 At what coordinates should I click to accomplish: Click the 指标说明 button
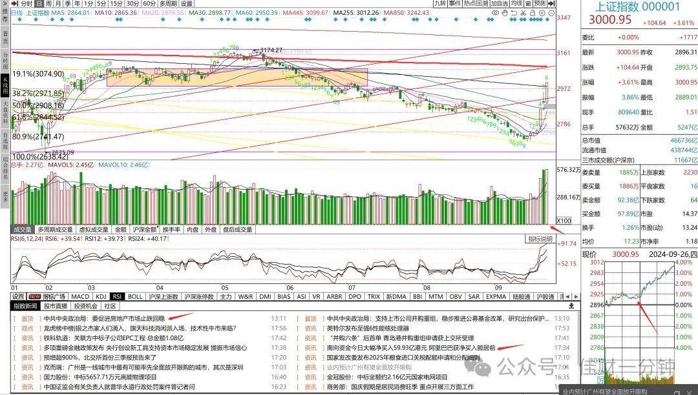point(540,239)
